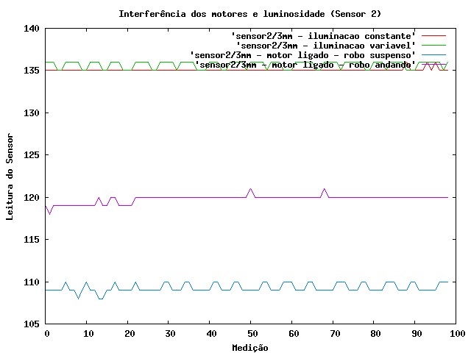Image resolution: width=471 pixels, height=353 pixels.
Task: Click x-axis tick value 30
Action: (x=170, y=334)
